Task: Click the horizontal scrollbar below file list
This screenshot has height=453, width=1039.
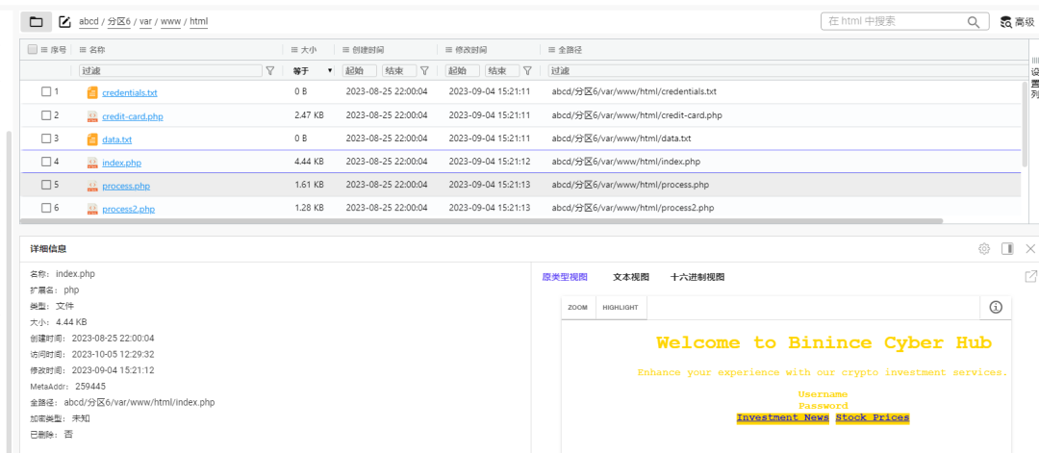Action: (481, 221)
